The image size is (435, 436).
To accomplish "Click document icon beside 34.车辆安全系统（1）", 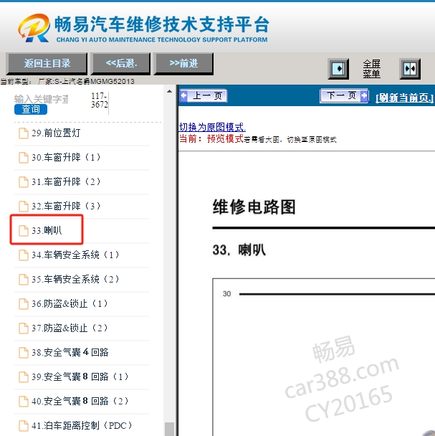I will (x=24, y=255).
